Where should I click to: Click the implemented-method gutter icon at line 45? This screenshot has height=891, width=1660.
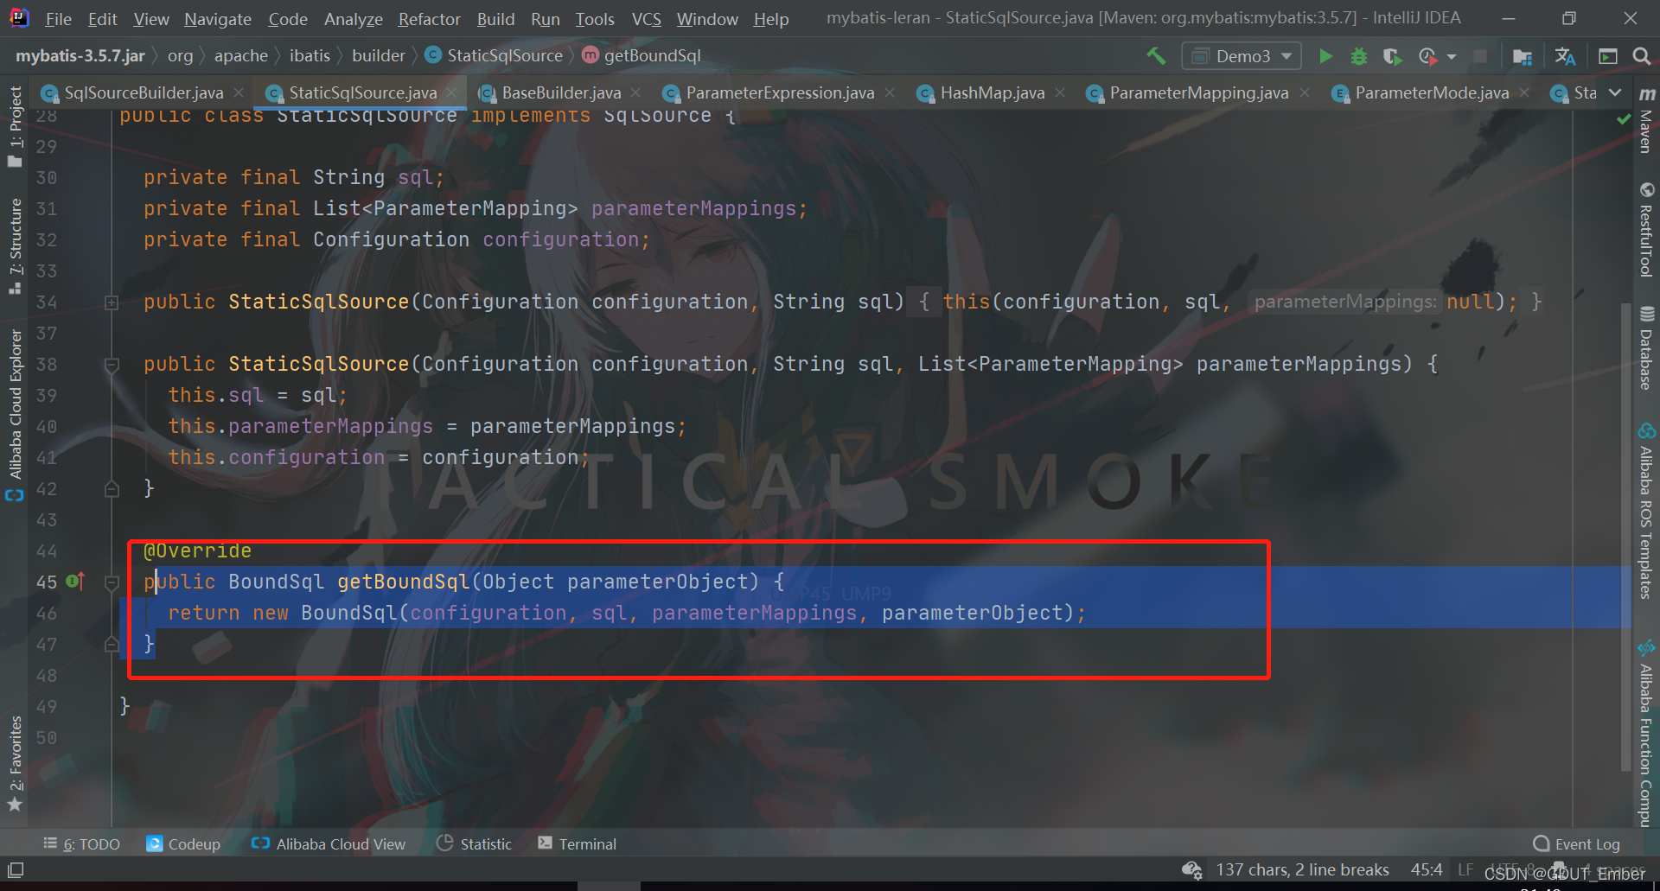[x=75, y=581]
